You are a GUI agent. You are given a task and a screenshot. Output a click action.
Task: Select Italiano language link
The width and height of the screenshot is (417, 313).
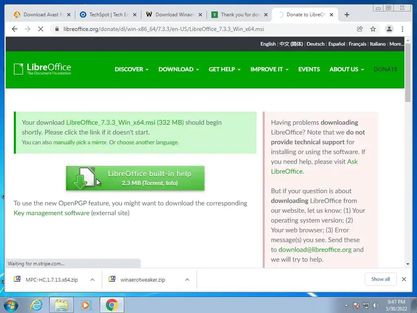[x=377, y=44]
